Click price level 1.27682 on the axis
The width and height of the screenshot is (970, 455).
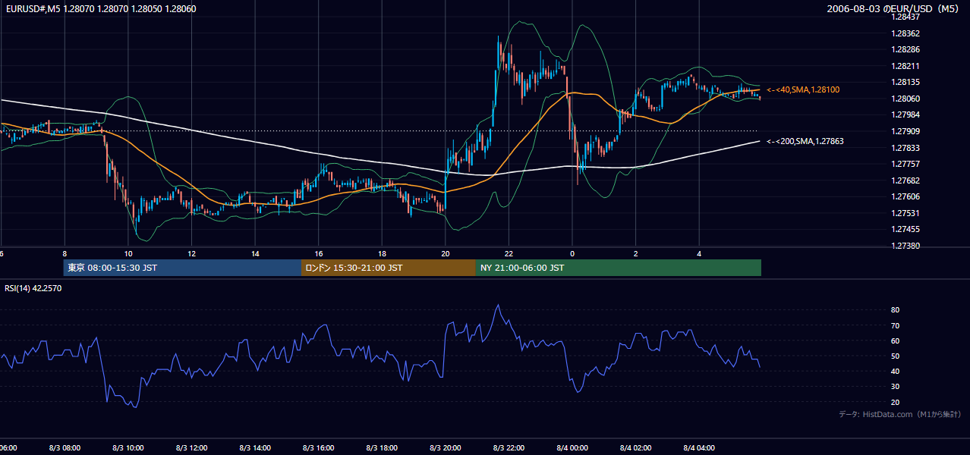tap(905, 180)
